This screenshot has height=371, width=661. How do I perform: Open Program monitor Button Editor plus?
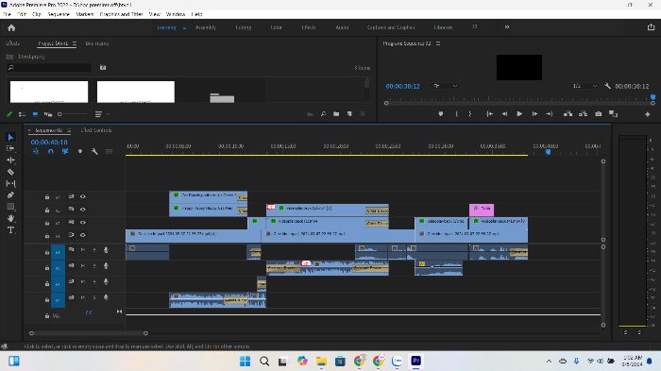648,114
